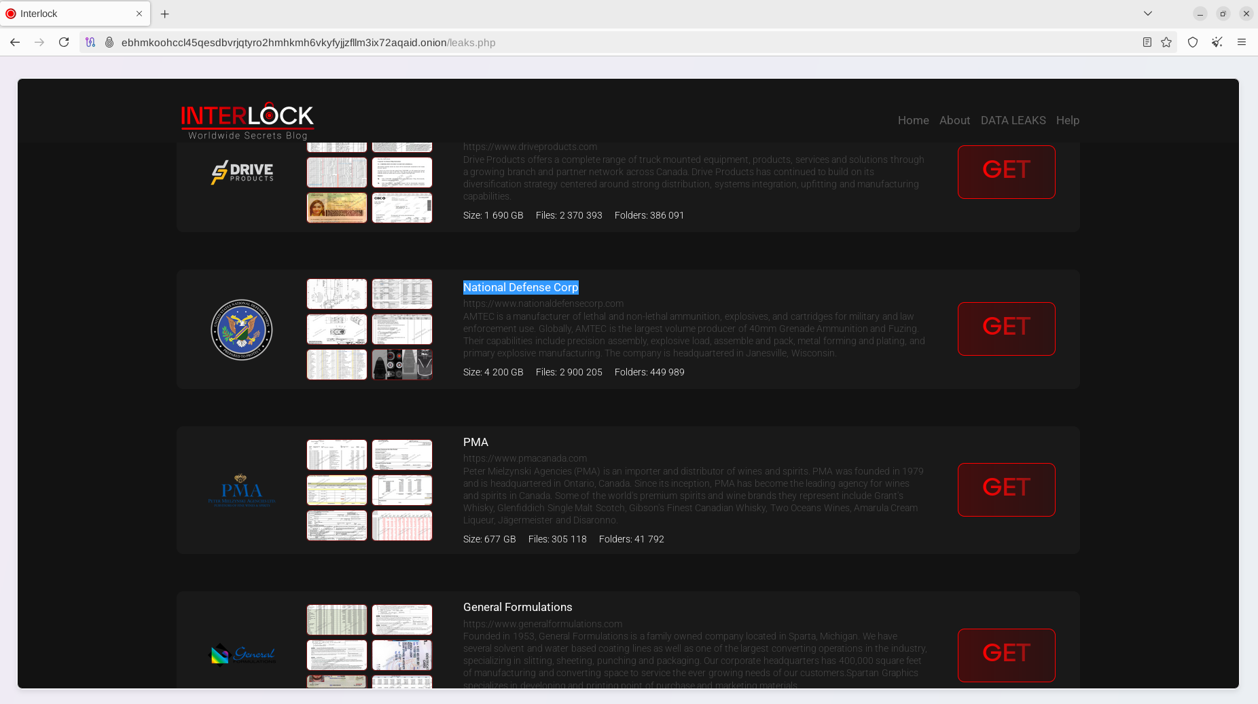Click the National Defense Corp seal logo
The width and height of the screenshot is (1258, 704).
click(242, 329)
